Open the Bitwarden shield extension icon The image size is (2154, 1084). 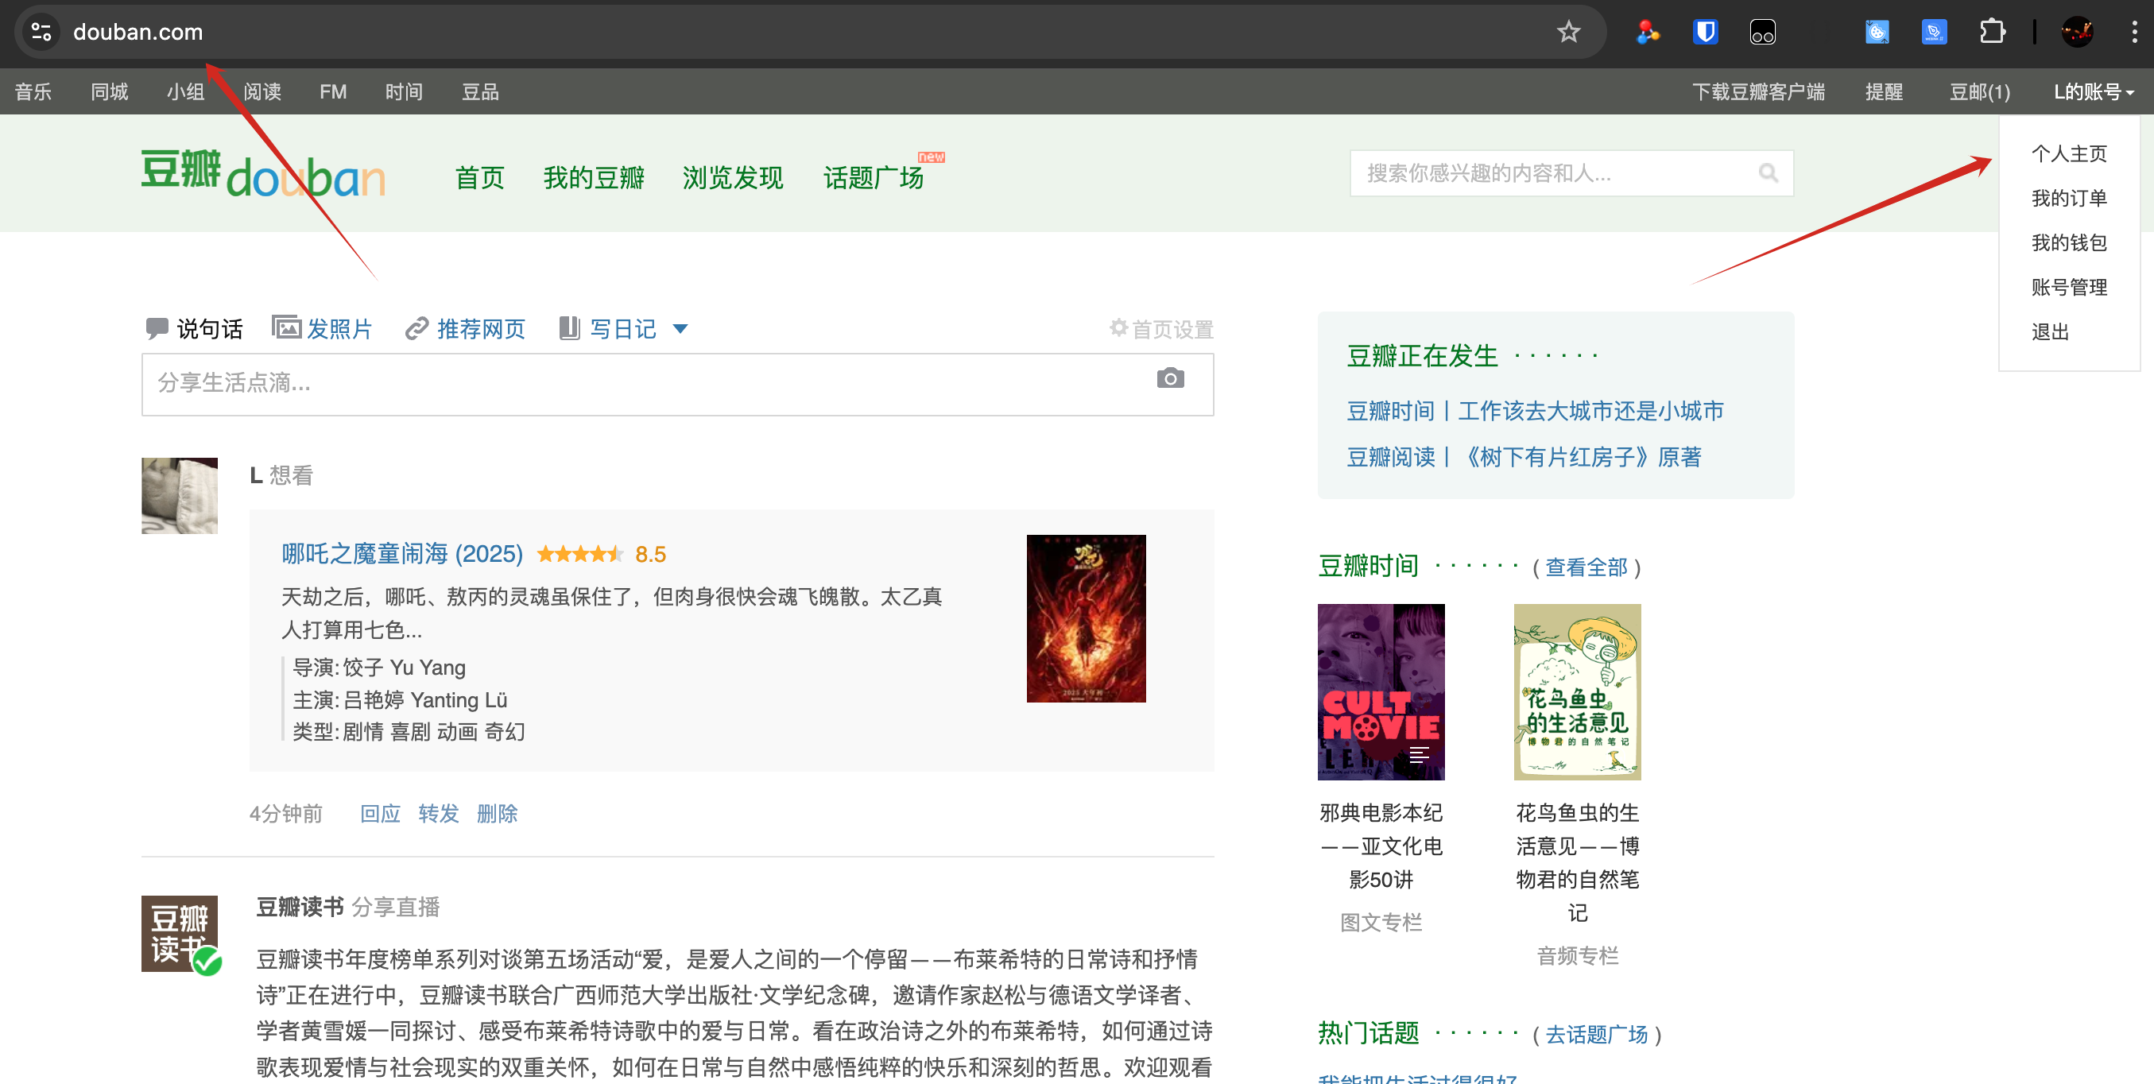[x=1705, y=32]
